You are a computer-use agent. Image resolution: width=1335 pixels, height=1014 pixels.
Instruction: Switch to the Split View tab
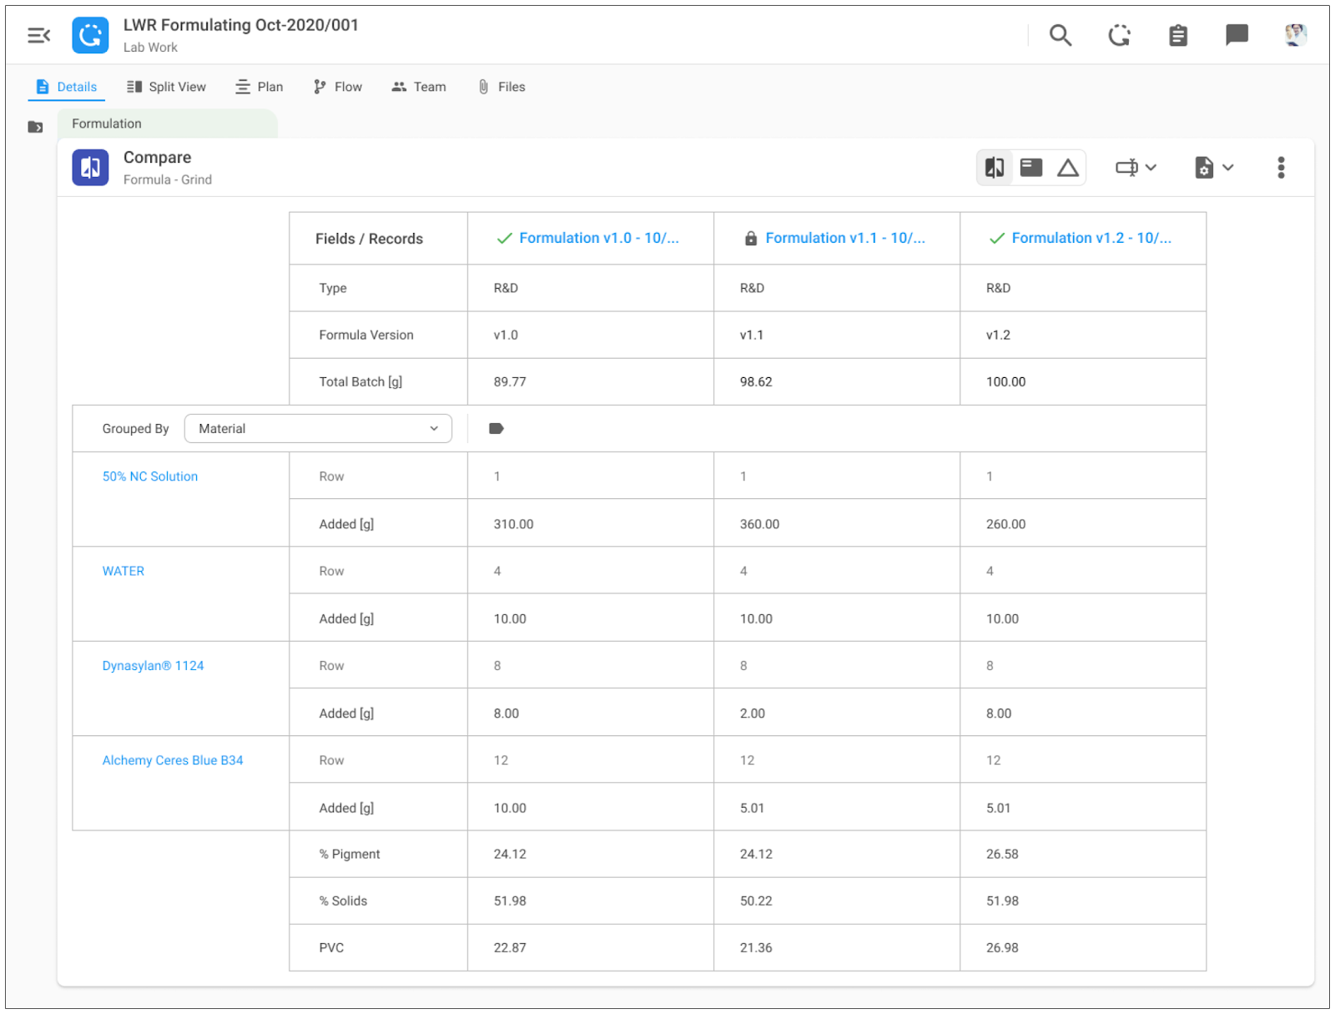pyautogui.click(x=166, y=87)
